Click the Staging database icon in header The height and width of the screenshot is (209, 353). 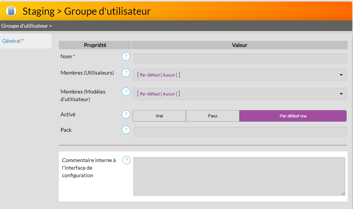[11, 11]
